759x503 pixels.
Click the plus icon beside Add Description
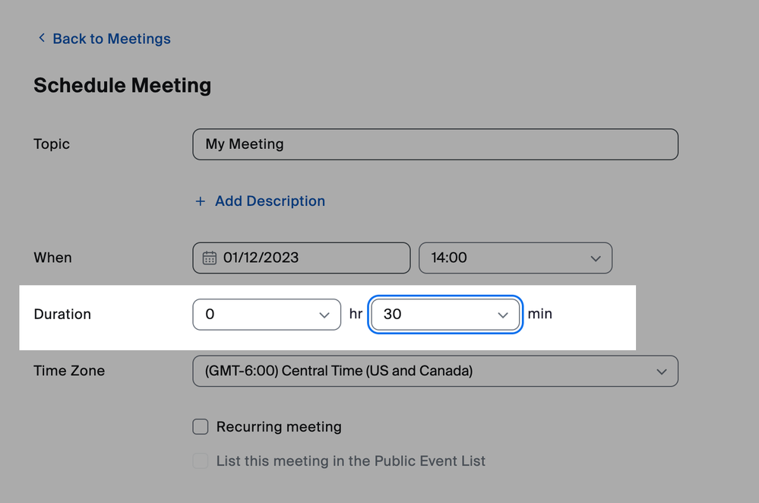pos(201,201)
